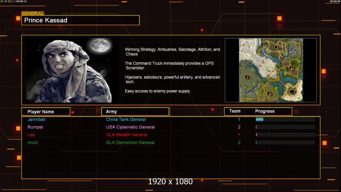Click Rumpel's team number 2
The width and height of the screenshot is (341, 192).
[x=239, y=127]
